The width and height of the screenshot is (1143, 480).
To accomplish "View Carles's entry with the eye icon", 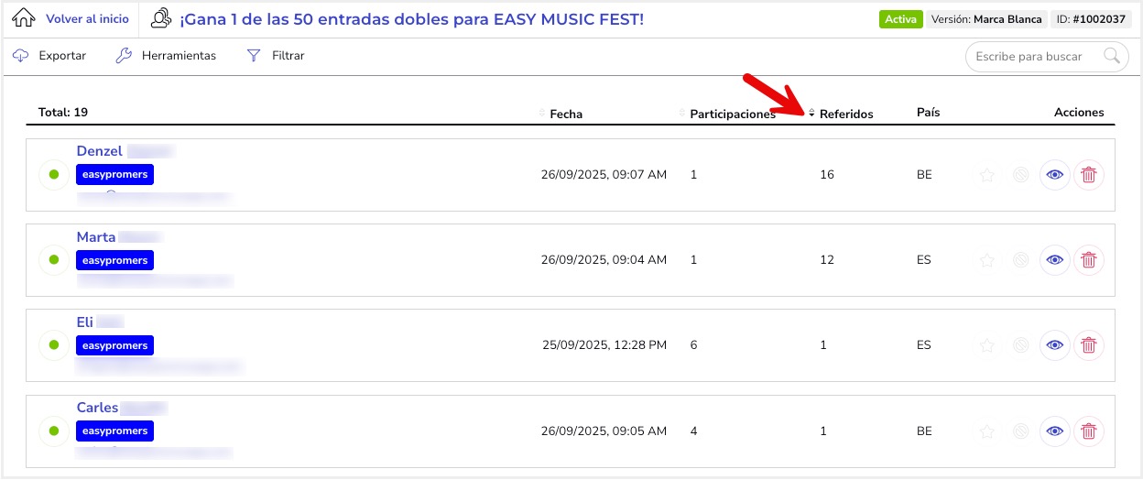I will pyautogui.click(x=1055, y=431).
